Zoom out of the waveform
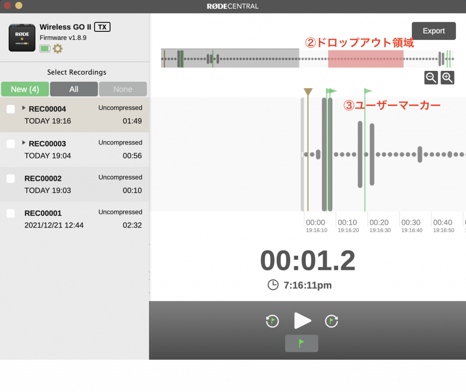 pyautogui.click(x=431, y=78)
